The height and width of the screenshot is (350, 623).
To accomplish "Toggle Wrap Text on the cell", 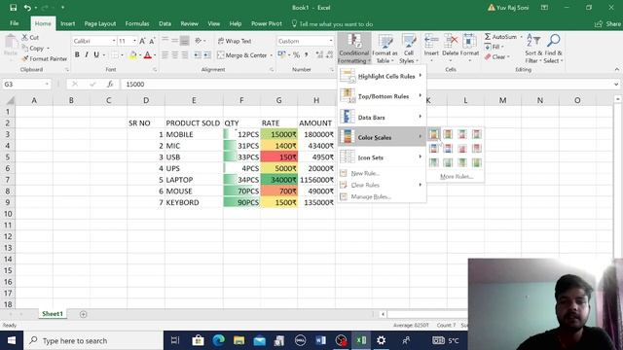I will click(x=235, y=41).
